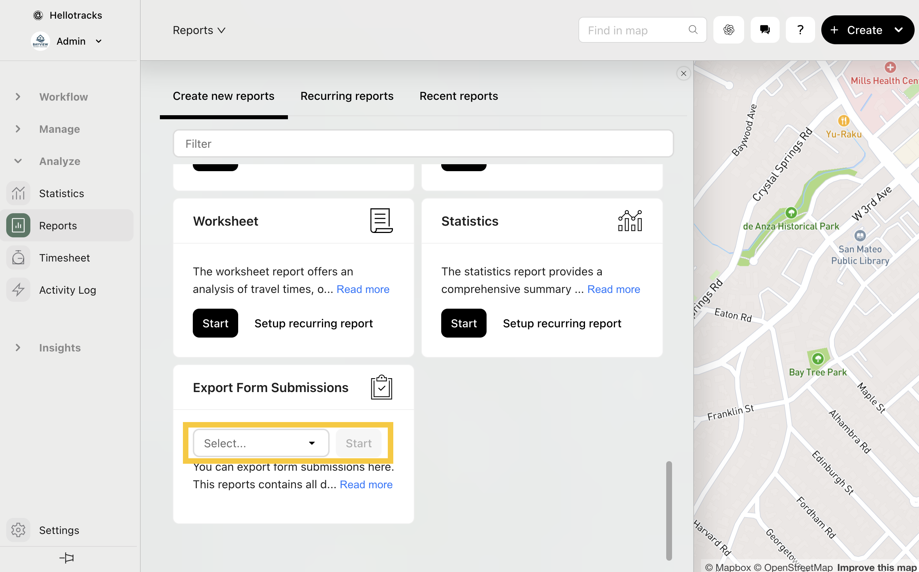The image size is (919, 572).
Task: Focus the Filter reports input field
Action: [x=423, y=143]
